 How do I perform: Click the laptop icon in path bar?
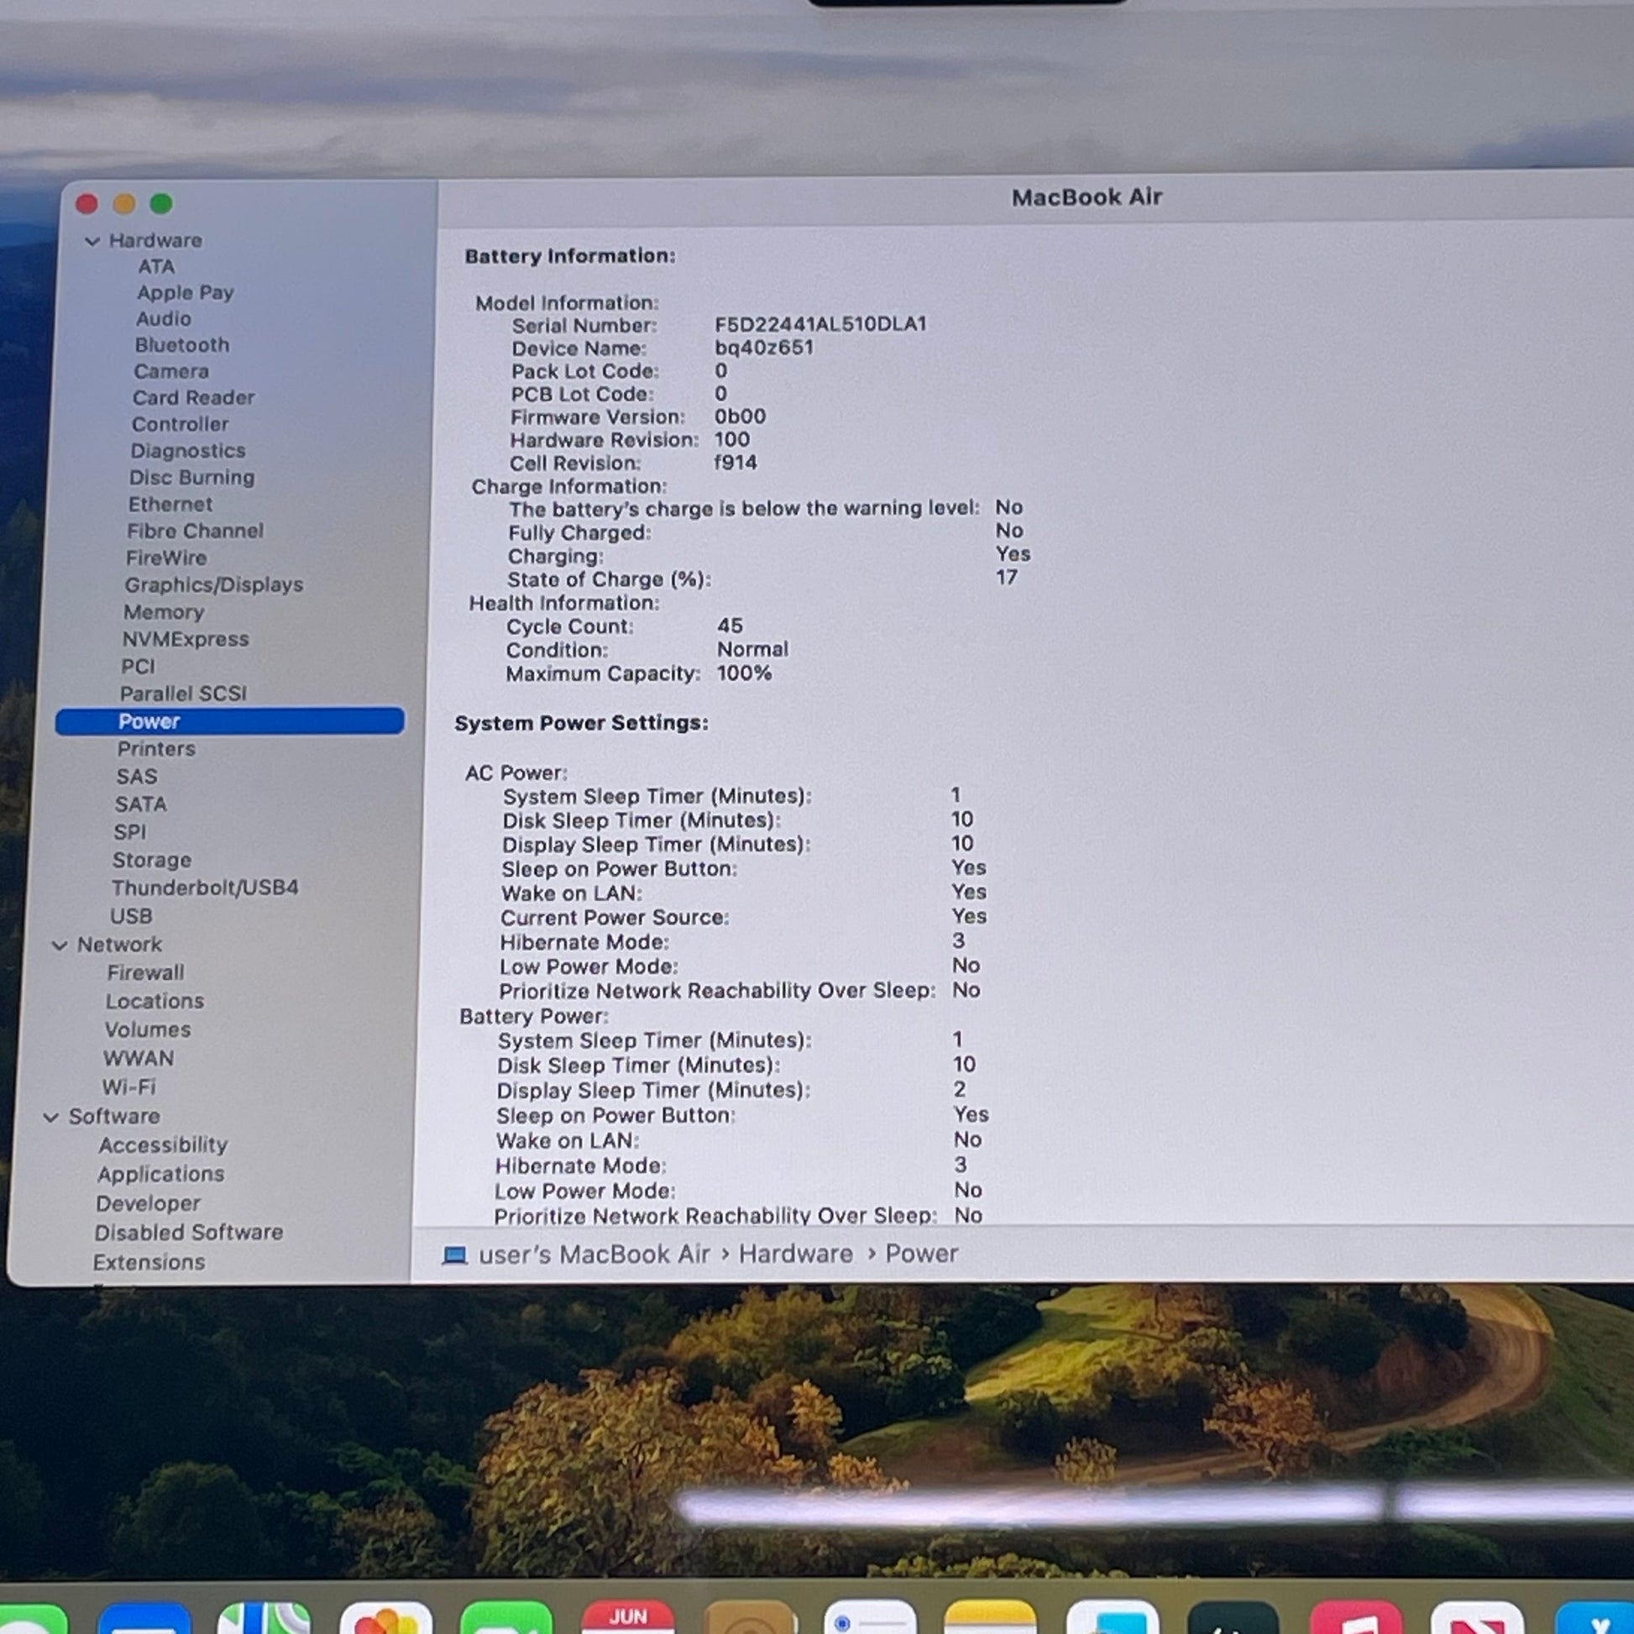455,1255
